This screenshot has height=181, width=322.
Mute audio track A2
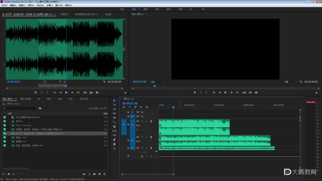(x=142, y=137)
